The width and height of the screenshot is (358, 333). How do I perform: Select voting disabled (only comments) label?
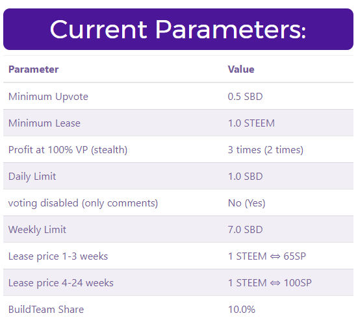coord(83,203)
